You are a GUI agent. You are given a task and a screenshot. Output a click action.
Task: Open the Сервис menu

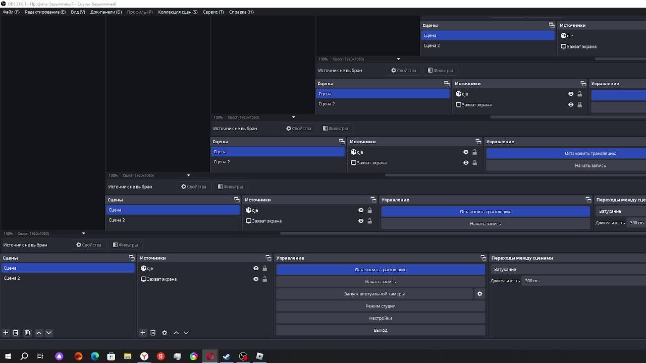tap(213, 12)
